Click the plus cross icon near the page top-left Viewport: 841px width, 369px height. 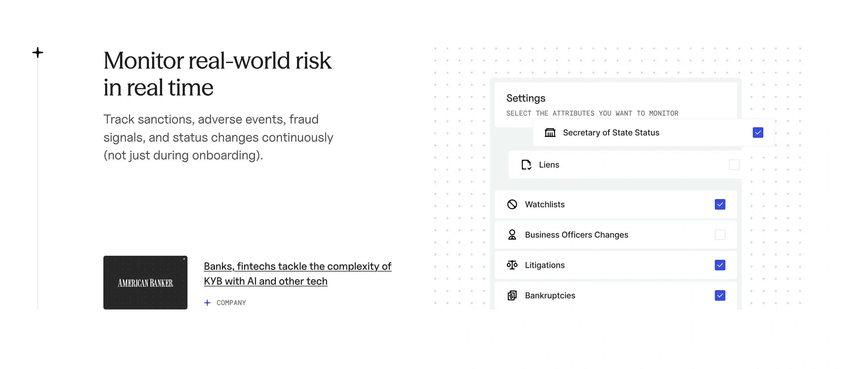click(38, 52)
